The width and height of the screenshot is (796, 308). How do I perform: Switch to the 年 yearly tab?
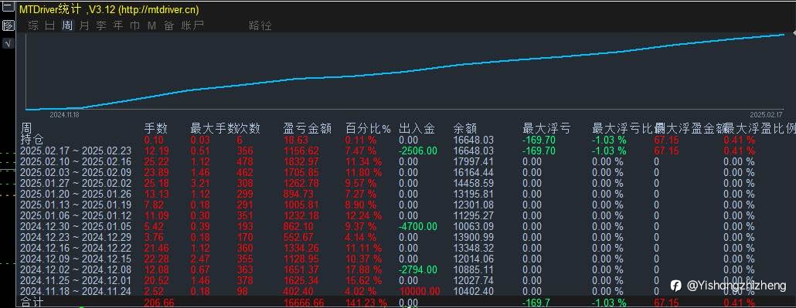117,25
